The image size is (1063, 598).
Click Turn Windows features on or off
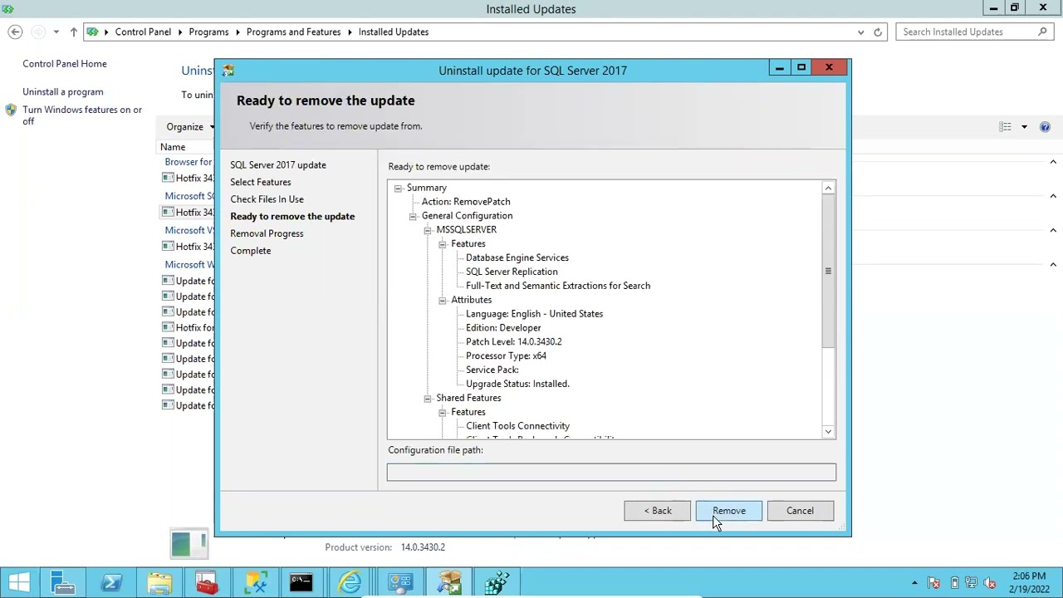[x=82, y=115]
